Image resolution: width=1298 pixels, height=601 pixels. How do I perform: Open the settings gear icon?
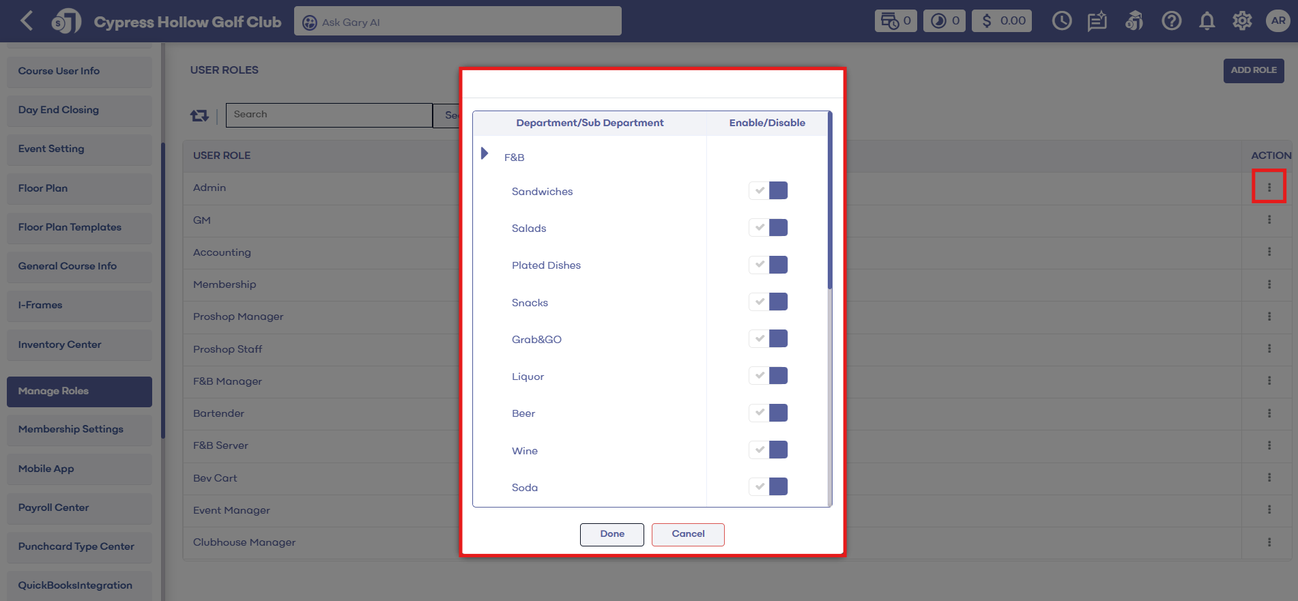coord(1242,21)
